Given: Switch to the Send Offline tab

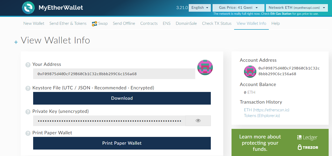Looking at the screenshot, I should point(124,24).
